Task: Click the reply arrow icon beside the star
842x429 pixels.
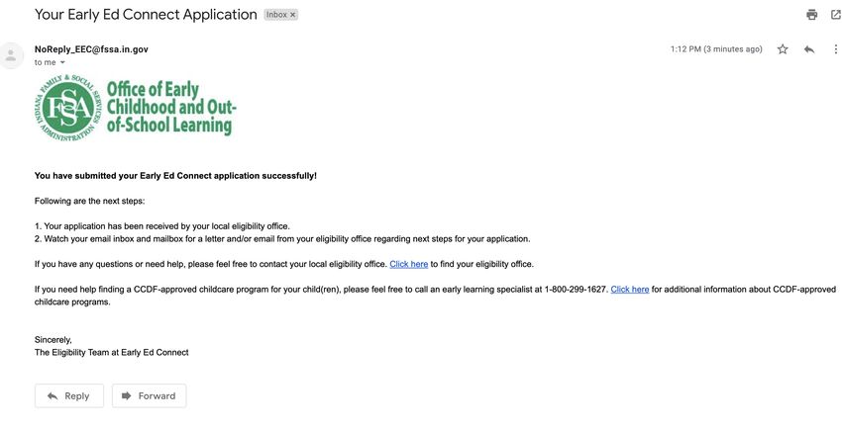Action: tap(808, 49)
